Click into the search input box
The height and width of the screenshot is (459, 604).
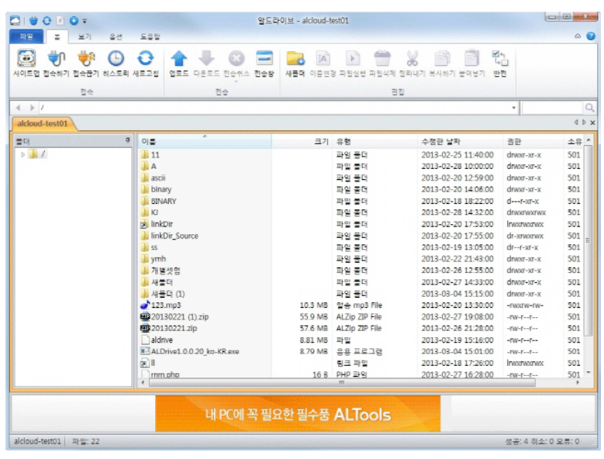pos(553,108)
